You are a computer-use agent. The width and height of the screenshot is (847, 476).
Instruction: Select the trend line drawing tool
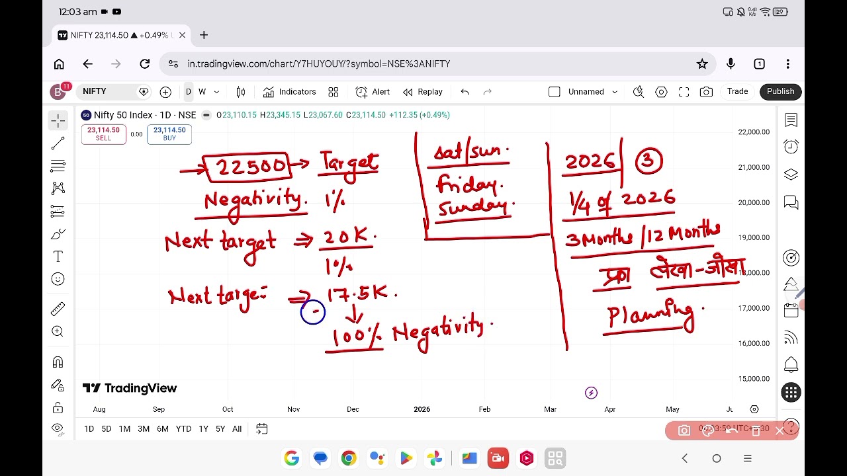click(x=58, y=143)
